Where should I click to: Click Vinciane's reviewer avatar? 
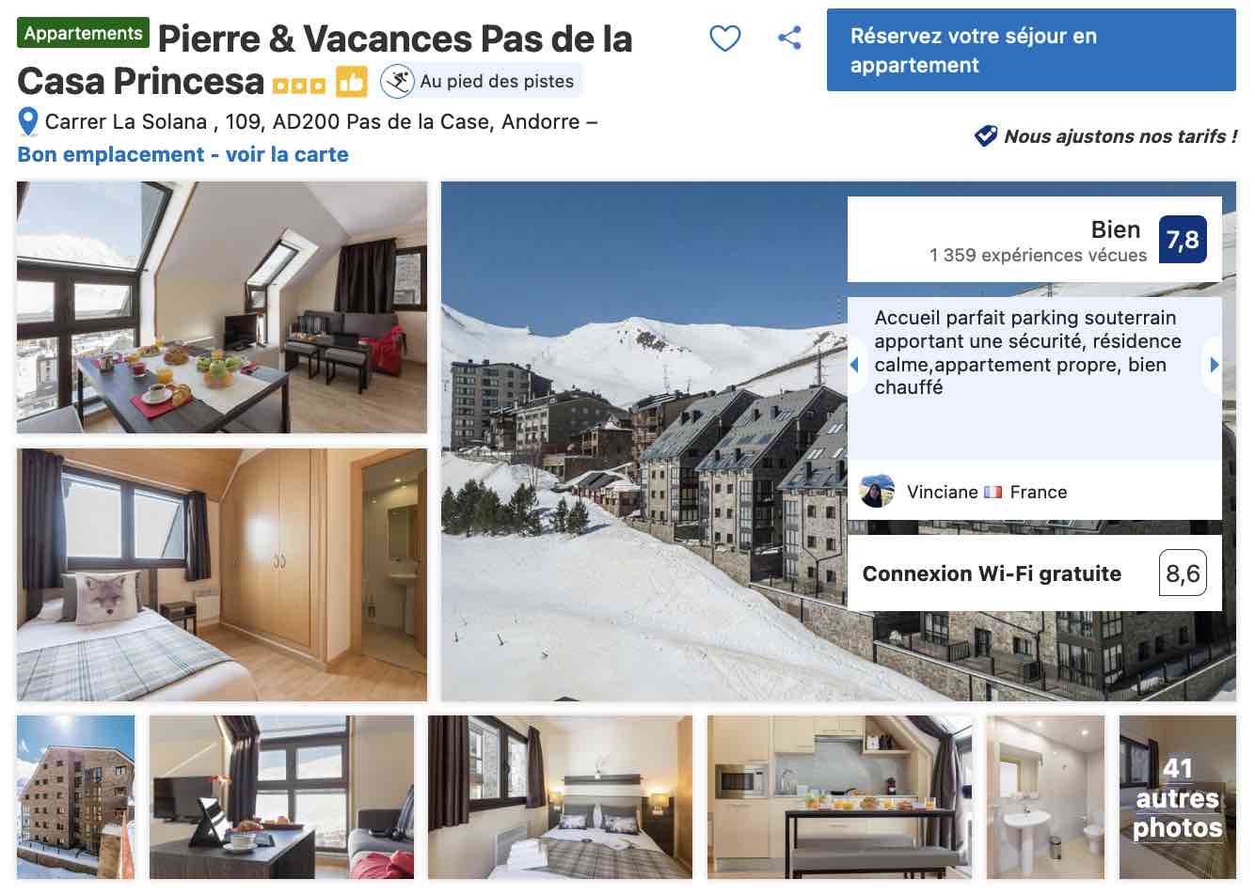[x=877, y=491]
